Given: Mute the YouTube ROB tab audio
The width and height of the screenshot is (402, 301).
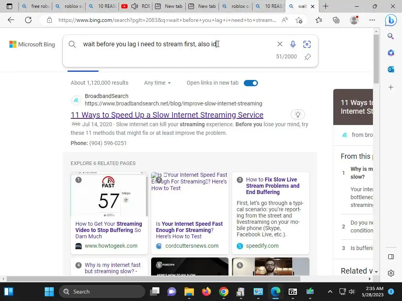Looking at the screenshot, I should tap(135, 6).
